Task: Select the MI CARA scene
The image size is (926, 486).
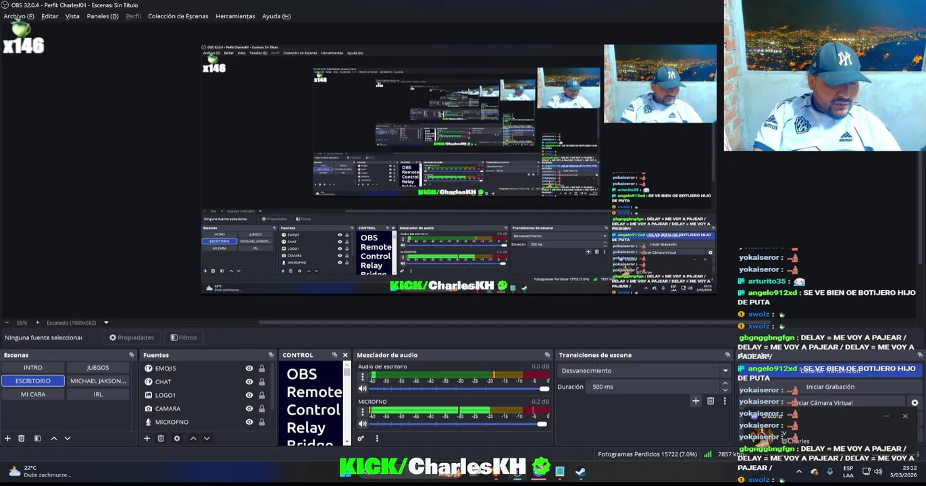Action: (32, 394)
